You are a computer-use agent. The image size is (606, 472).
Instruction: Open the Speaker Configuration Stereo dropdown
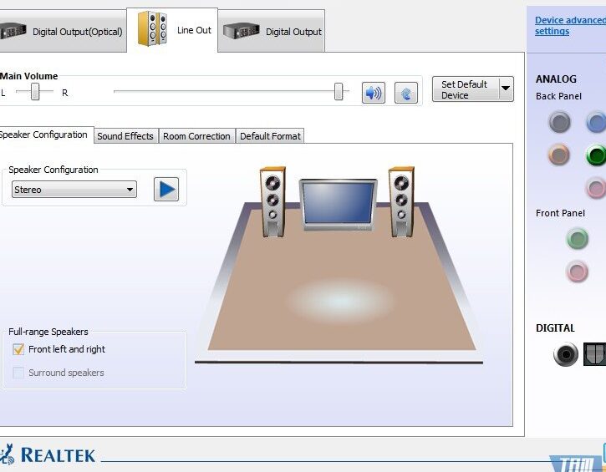point(74,190)
